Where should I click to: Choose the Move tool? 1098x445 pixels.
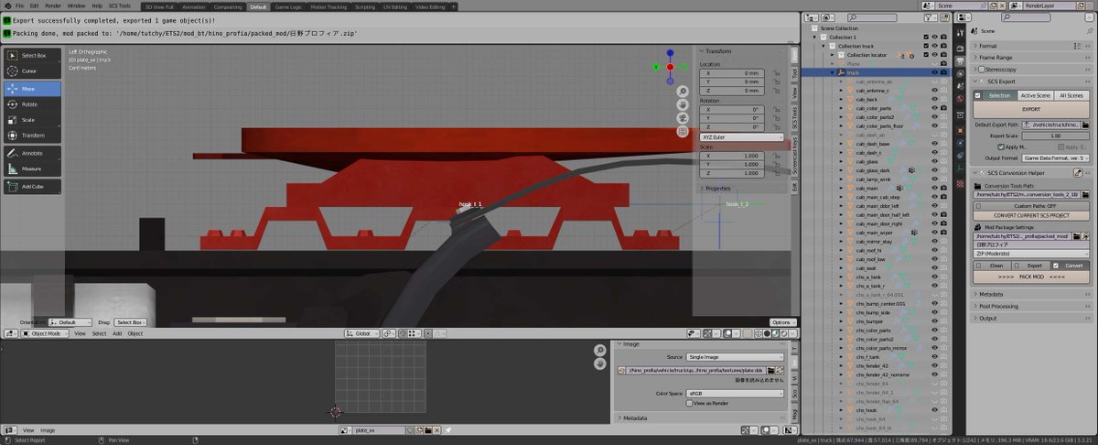tap(32, 89)
